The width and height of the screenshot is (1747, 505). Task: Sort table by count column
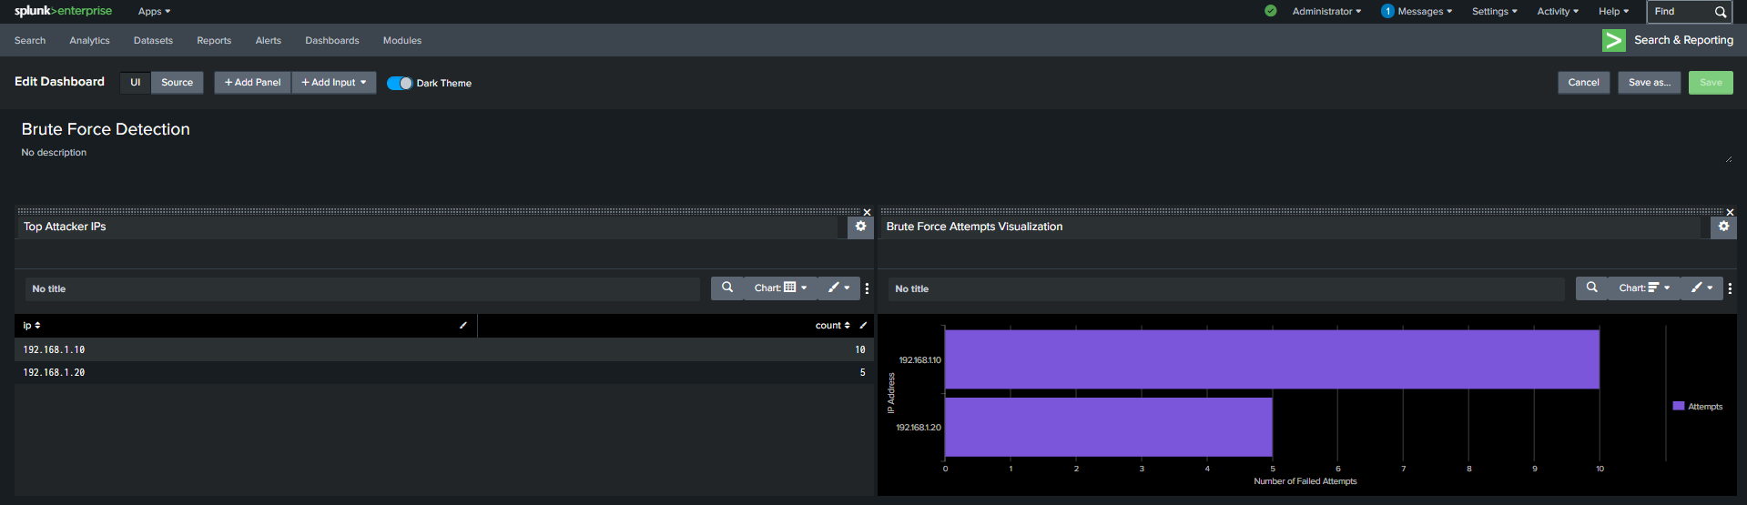coord(832,326)
